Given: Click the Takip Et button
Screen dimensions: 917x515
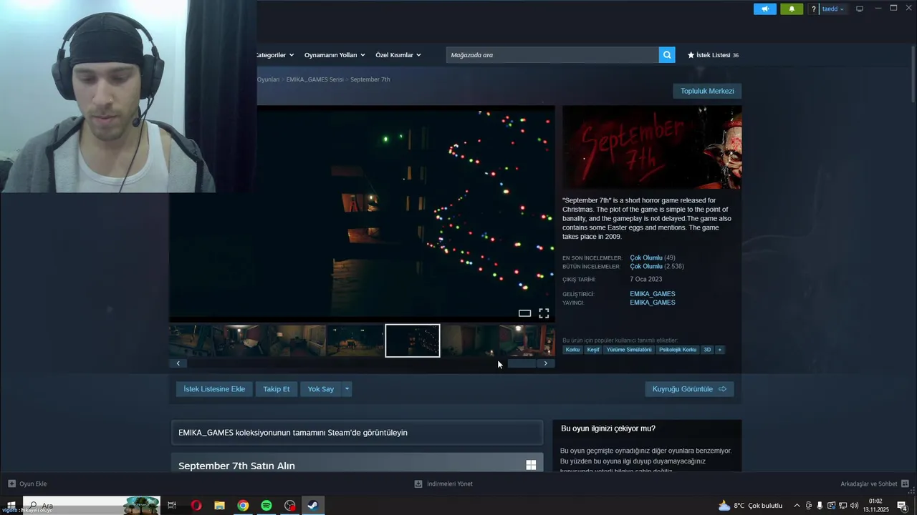Looking at the screenshot, I should tap(277, 389).
